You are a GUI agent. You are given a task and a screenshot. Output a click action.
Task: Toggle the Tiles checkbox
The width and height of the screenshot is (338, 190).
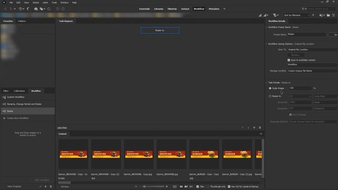[198, 186]
